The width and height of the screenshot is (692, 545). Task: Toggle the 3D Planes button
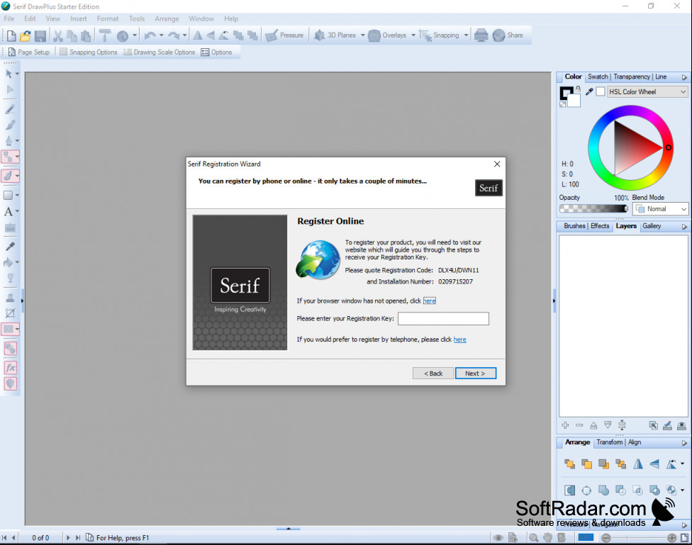[335, 35]
